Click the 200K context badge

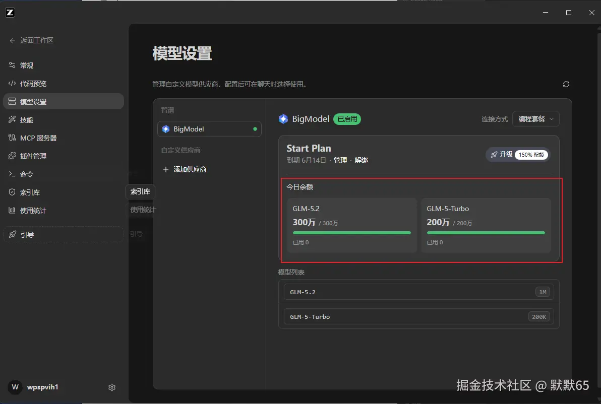(539, 317)
